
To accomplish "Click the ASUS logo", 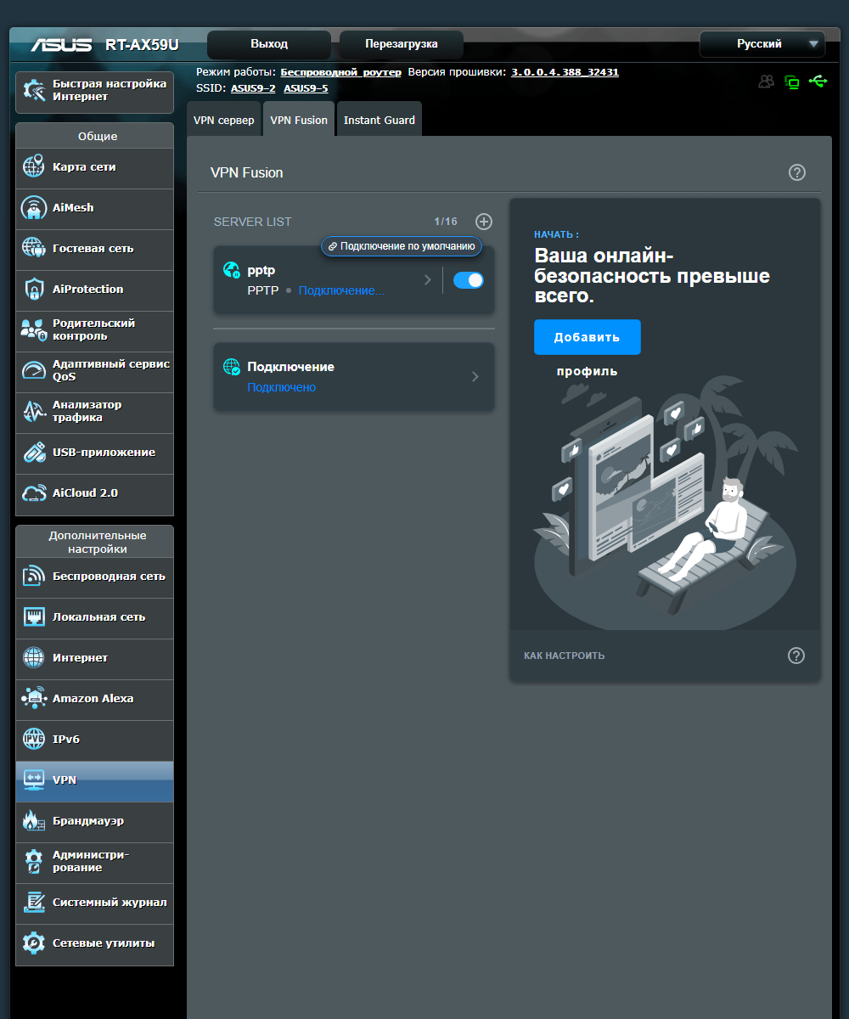I will (61, 45).
